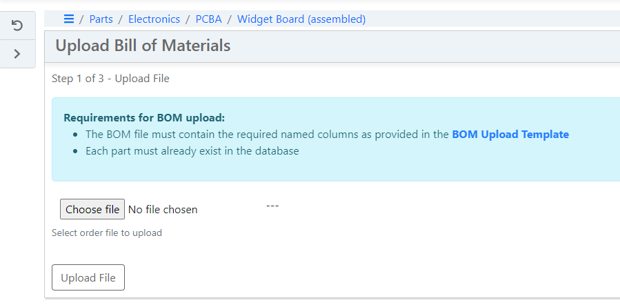Click the 'Step 1 of 3' text
Viewport: 620px width, 305px height.
(110, 79)
